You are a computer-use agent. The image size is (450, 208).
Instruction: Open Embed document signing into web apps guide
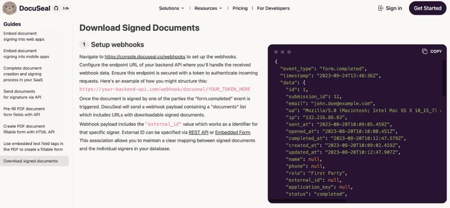pyautogui.click(x=24, y=36)
